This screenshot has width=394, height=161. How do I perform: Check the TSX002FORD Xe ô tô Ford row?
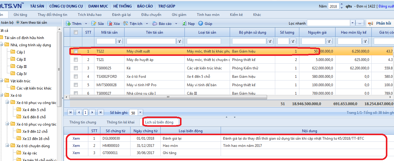point(76,77)
